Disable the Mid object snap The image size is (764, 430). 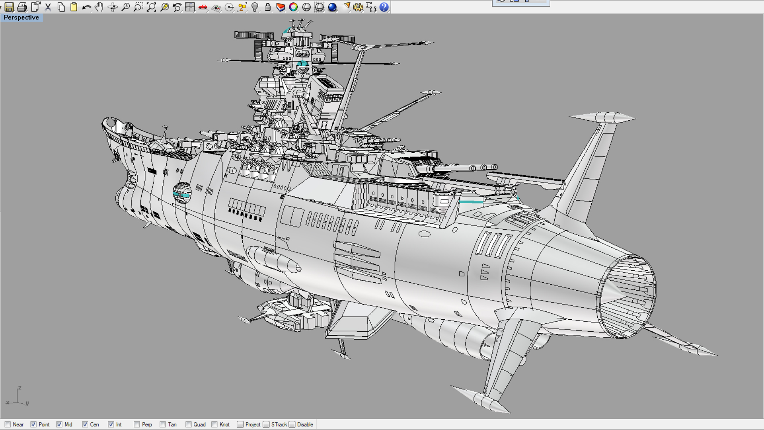(59, 424)
